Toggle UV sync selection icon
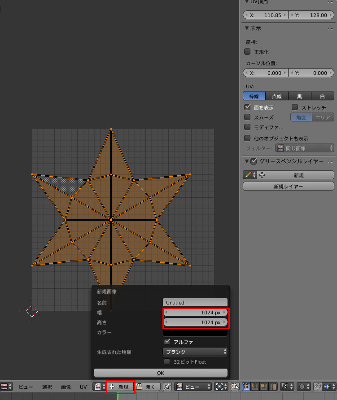 pos(235,387)
